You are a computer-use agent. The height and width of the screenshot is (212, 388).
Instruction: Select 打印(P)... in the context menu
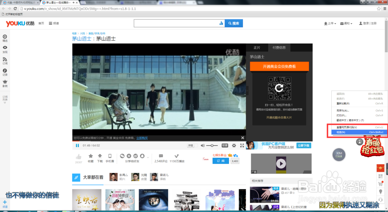pos(360,115)
